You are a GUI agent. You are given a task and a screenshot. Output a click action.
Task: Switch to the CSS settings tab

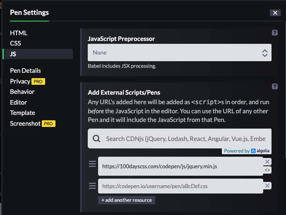[16, 43]
